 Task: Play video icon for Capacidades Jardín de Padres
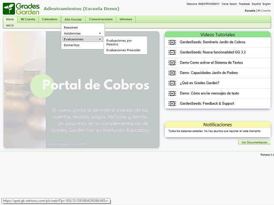point(172,73)
